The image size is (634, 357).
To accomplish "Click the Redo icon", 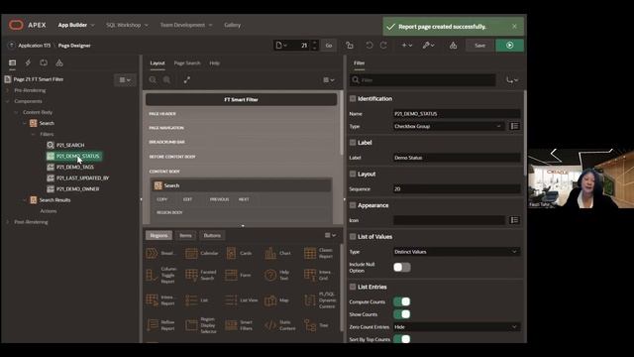I will click(x=383, y=46).
